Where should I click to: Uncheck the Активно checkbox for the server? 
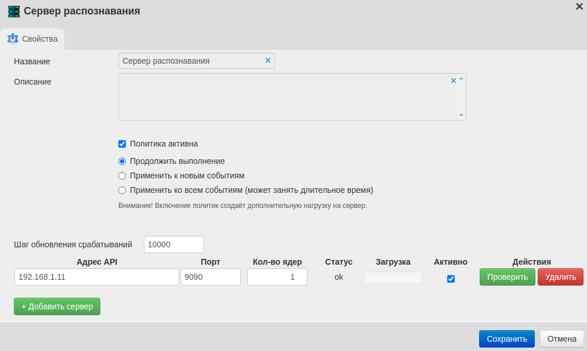[451, 279]
